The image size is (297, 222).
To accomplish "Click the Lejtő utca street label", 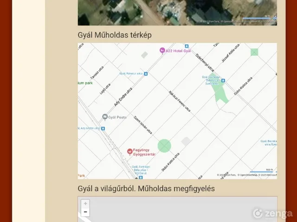I will (x=105, y=89).
